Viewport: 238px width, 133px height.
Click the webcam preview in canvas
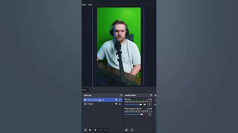point(119,46)
